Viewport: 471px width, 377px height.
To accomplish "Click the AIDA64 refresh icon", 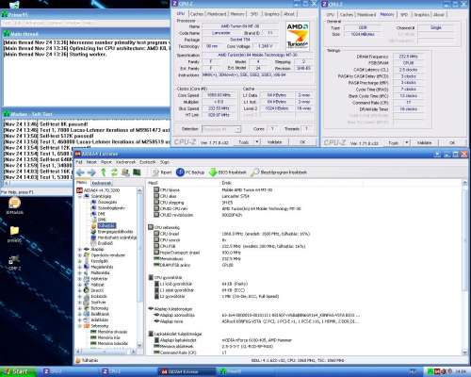I will (114, 172).
